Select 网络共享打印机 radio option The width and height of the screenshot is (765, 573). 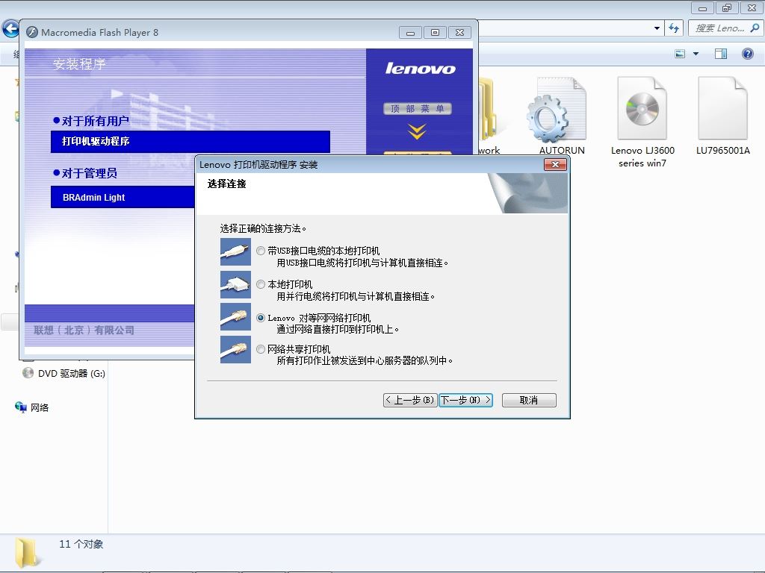pyautogui.click(x=261, y=349)
